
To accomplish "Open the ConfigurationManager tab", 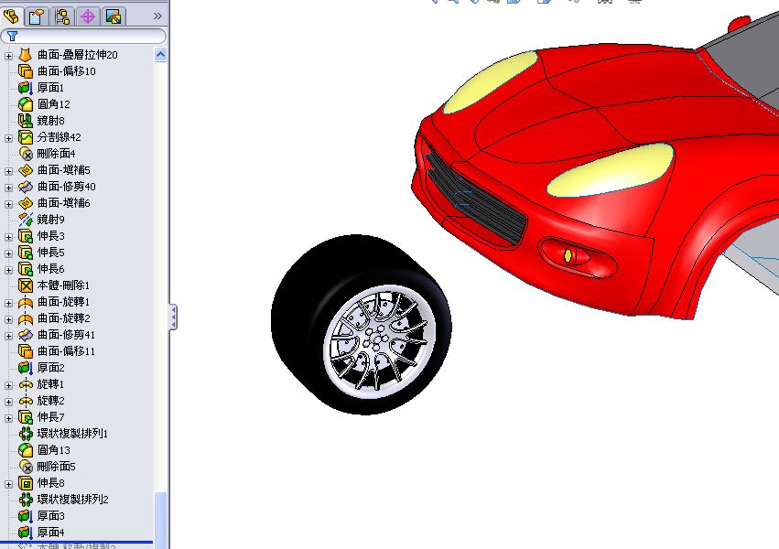I will point(61,15).
